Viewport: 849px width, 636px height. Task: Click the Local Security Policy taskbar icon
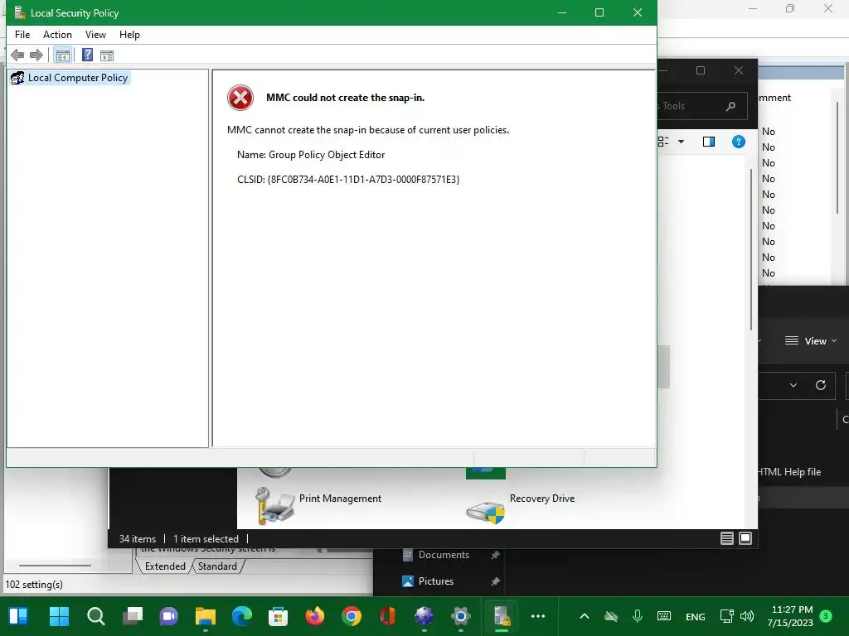(x=502, y=616)
